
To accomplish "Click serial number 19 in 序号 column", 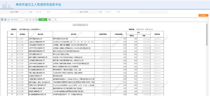I will tap(12, 94).
